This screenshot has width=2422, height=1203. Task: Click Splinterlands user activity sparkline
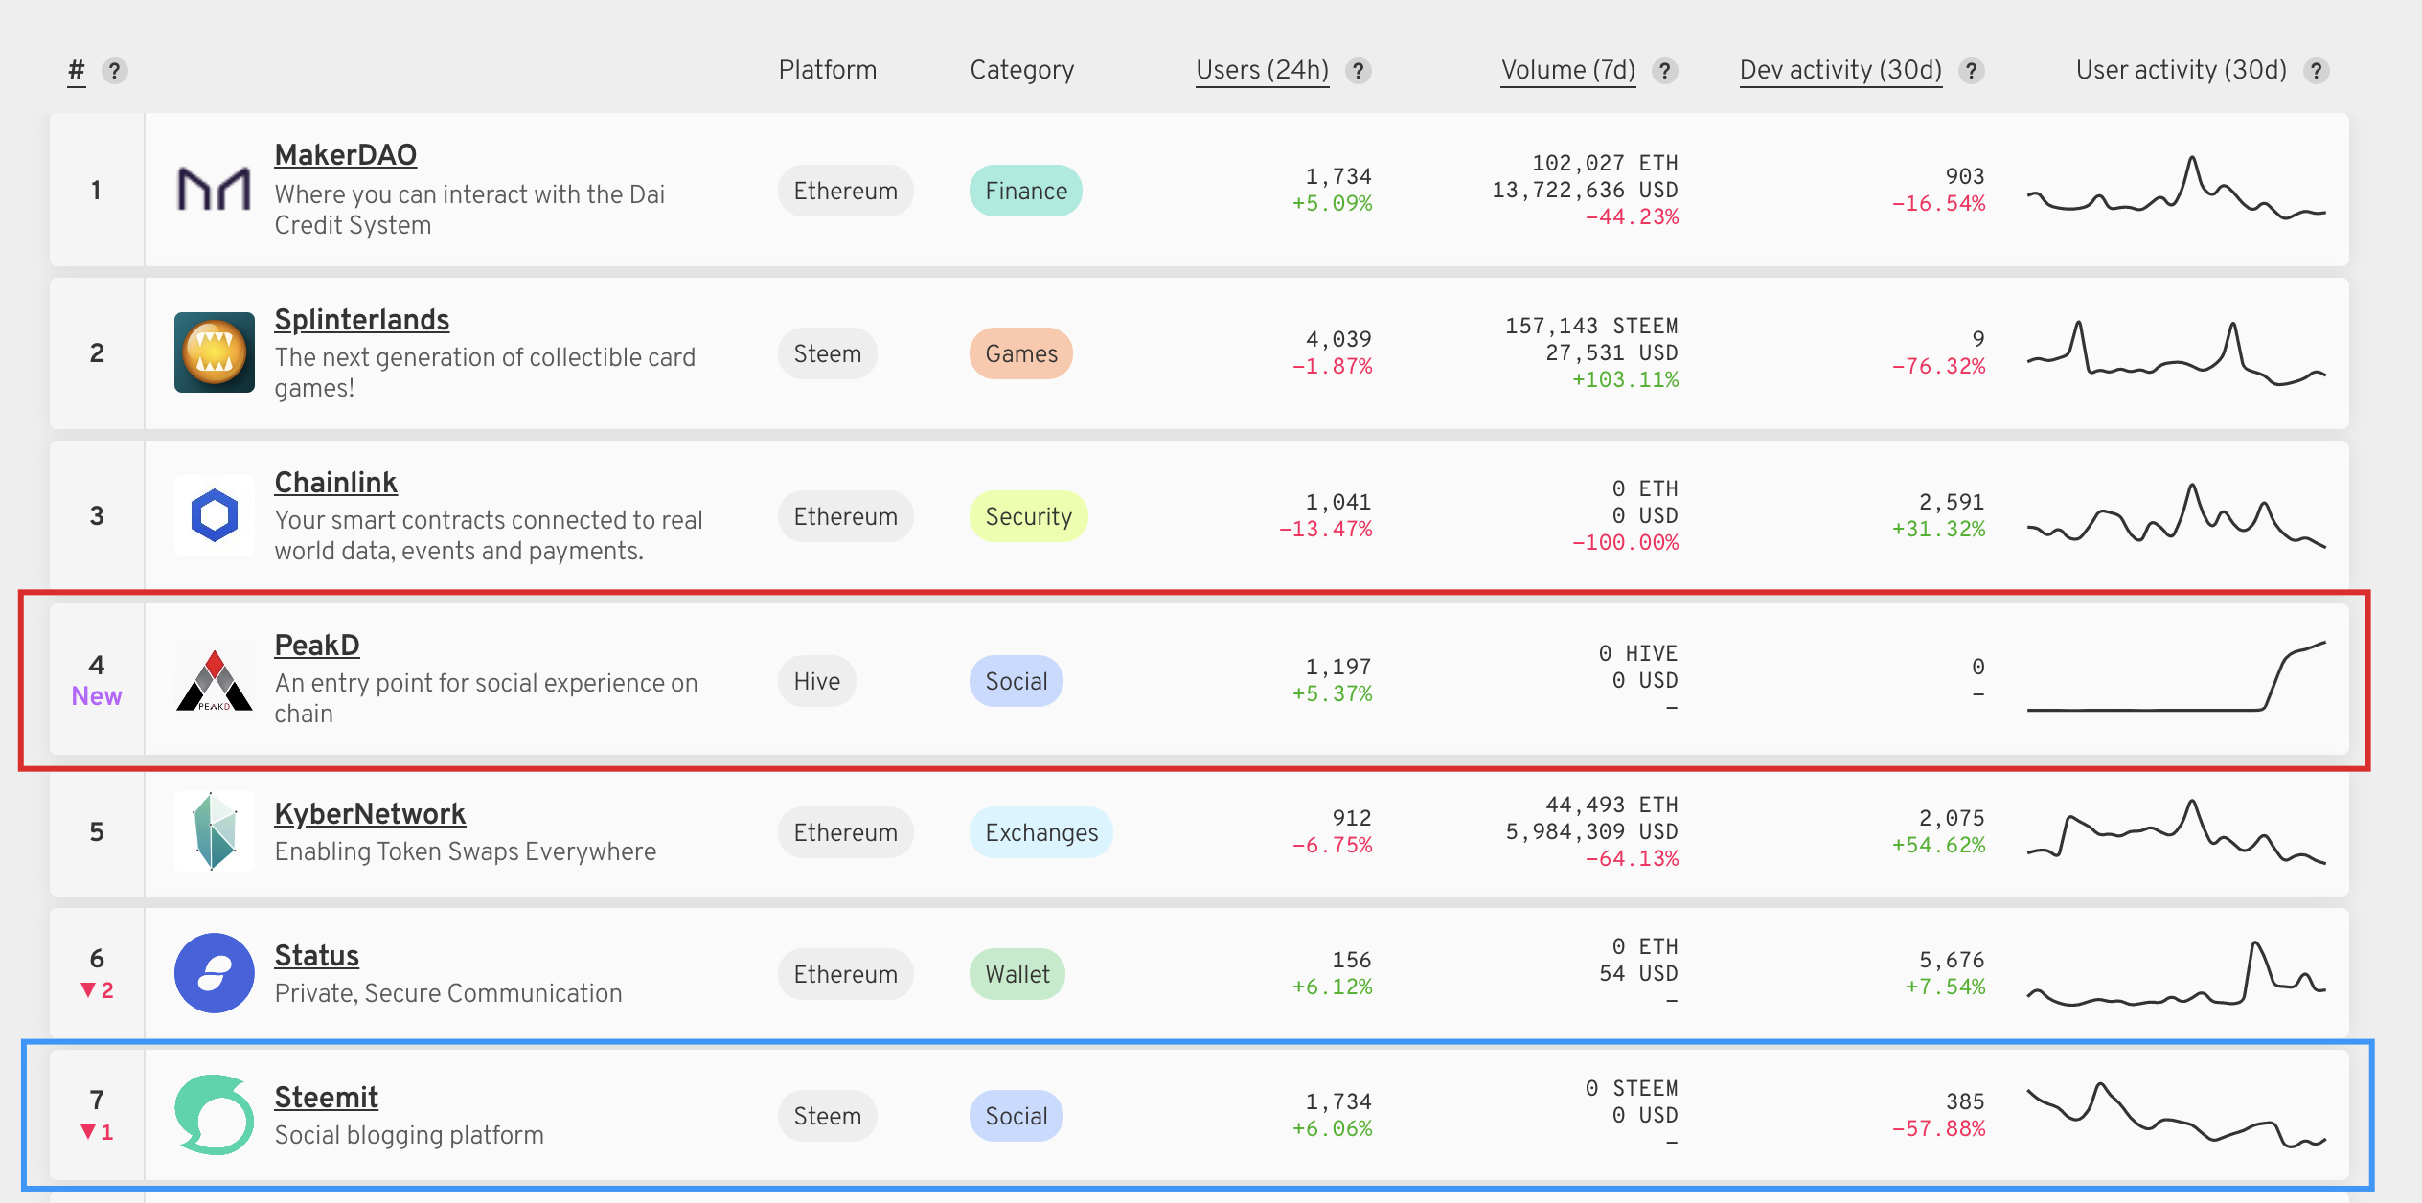[x=2177, y=352]
